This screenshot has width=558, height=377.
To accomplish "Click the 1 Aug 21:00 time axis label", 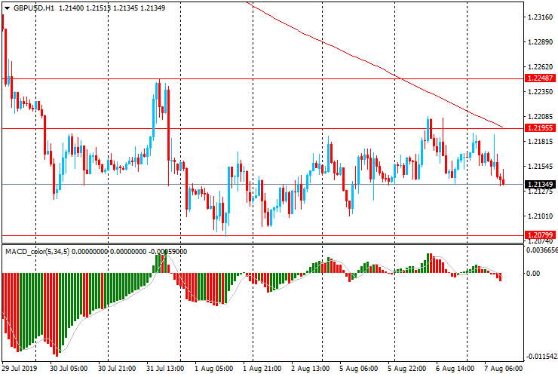I will [x=262, y=369].
